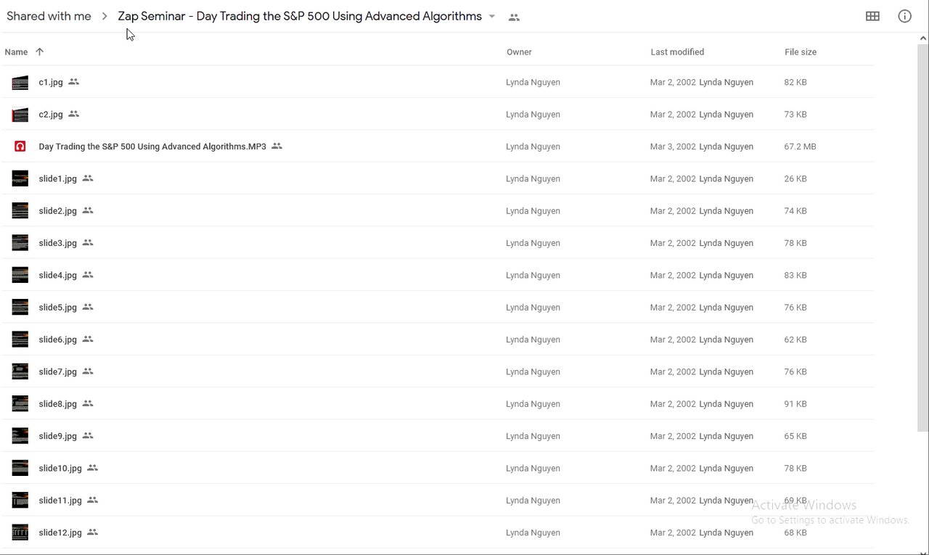Screen dimensions: 929x555
Task: Click shared icon next to slide1.jpg
Action: coord(88,178)
